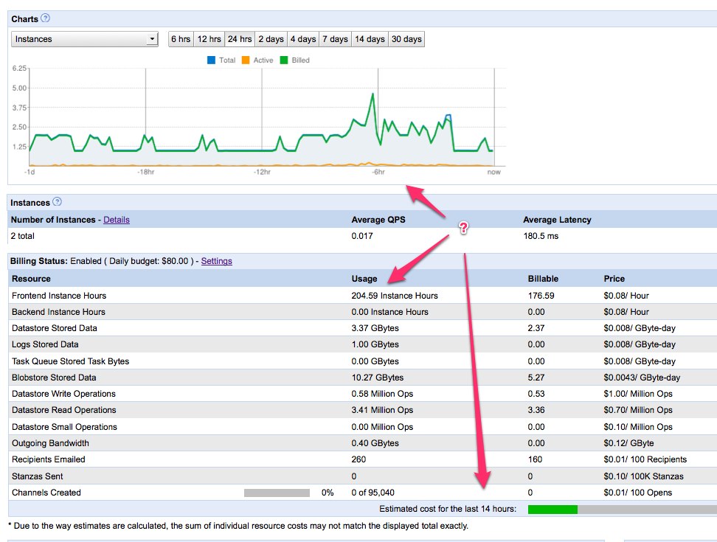This screenshot has width=717, height=542.
Task: Switch chart to 24 hrs range
Action: [x=239, y=39]
